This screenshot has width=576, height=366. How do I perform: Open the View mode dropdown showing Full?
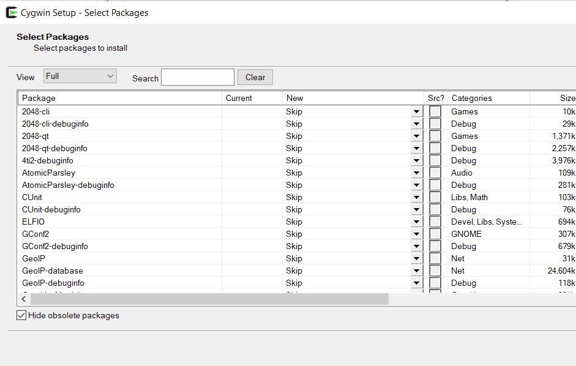[x=80, y=76]
